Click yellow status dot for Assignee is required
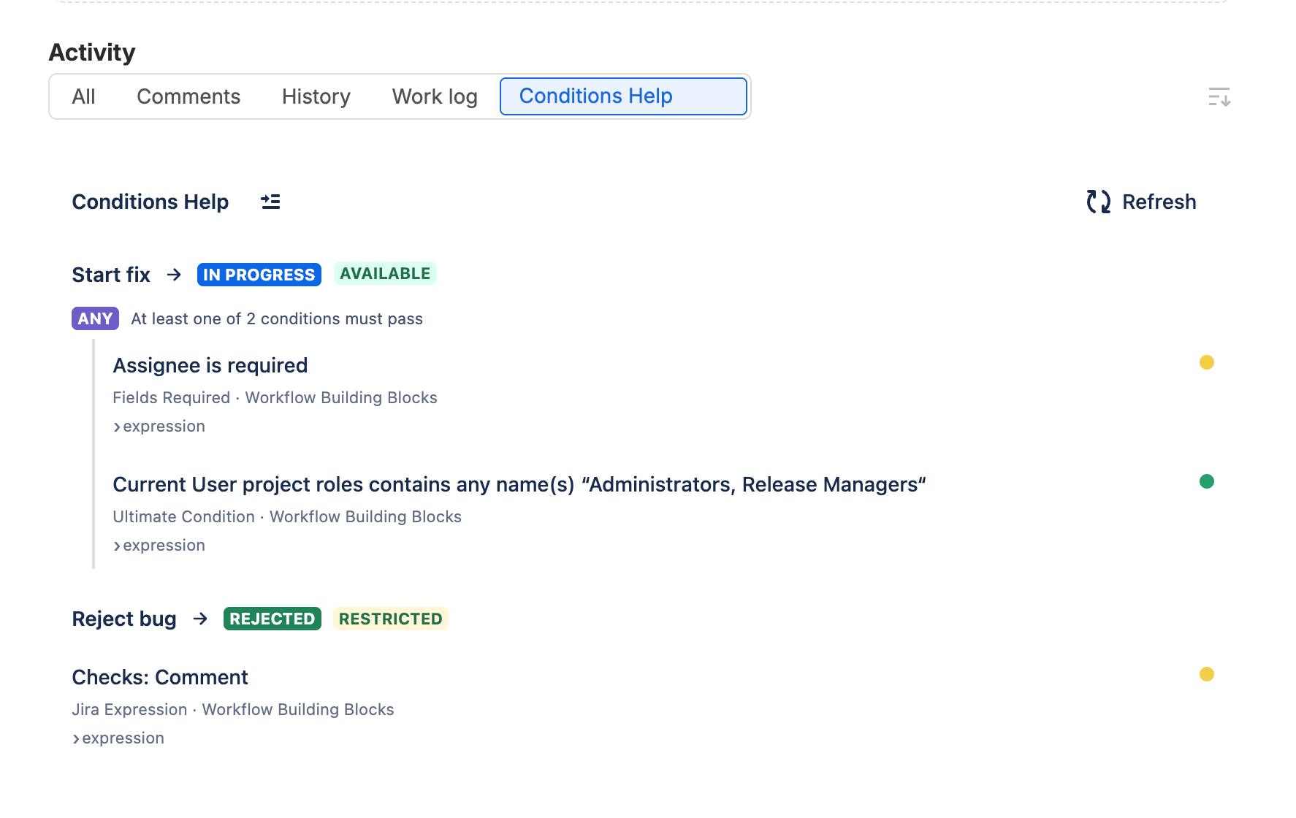Viewport: 1296px width, 818px height. [1207, 362]
